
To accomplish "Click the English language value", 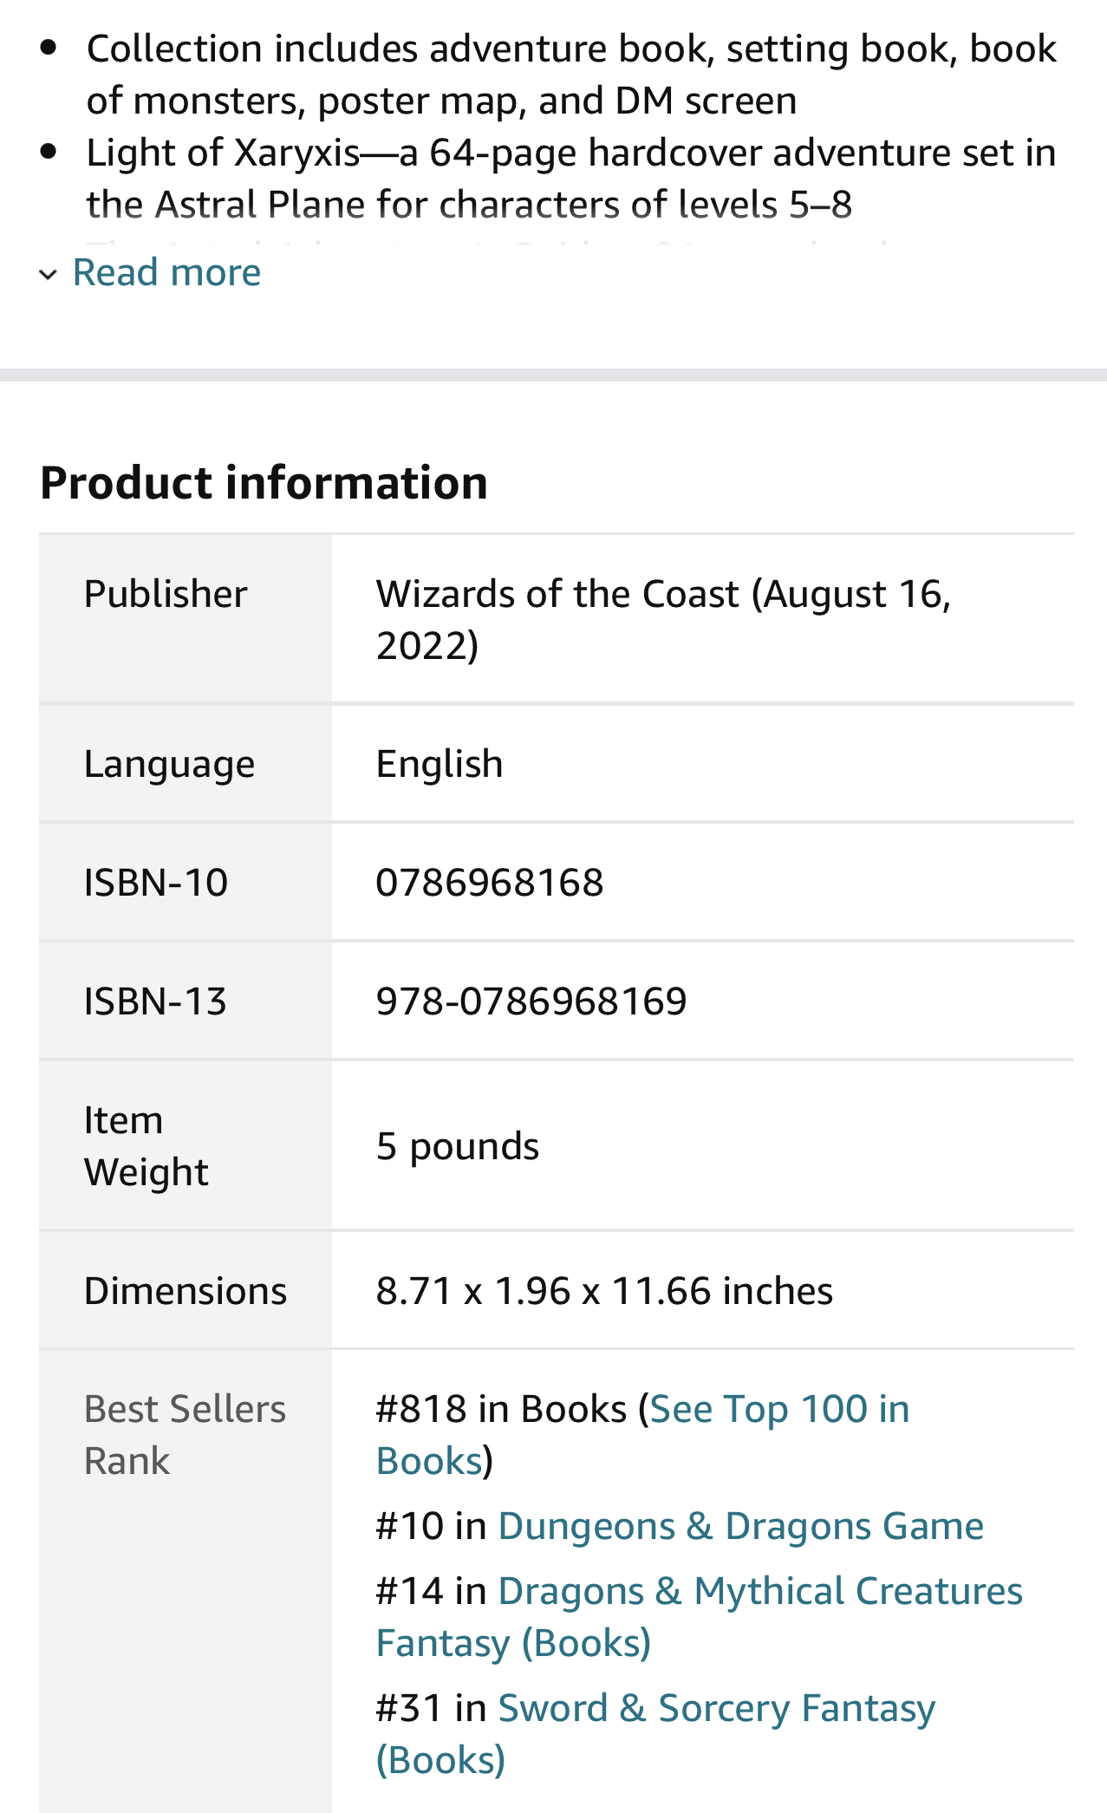I will point(440,765).
